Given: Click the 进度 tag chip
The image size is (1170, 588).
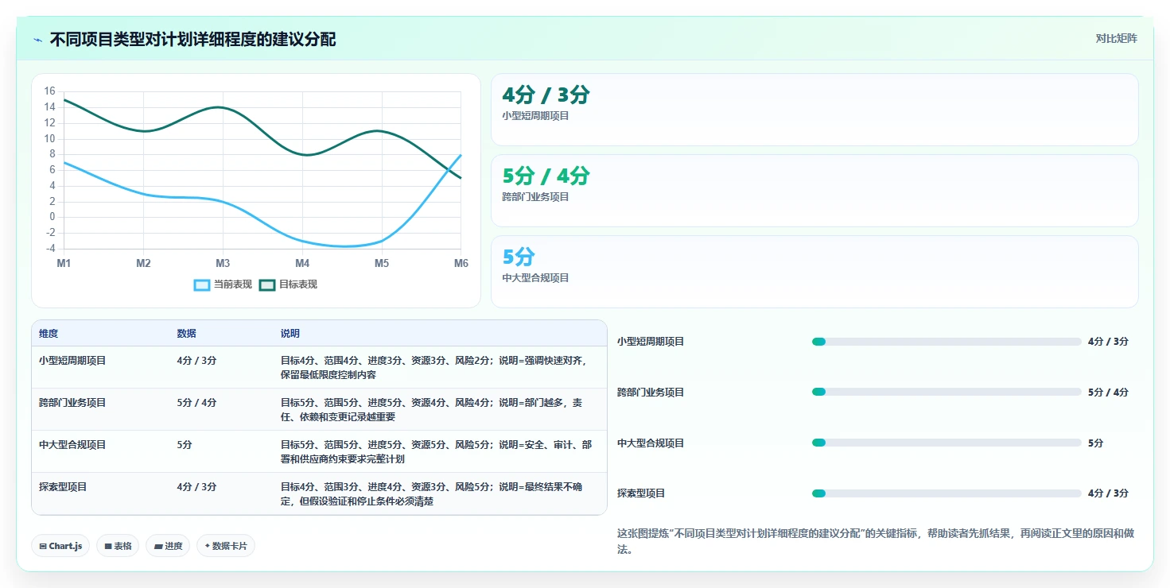Looking at the screenshot, I should click(x=168, y=546).
